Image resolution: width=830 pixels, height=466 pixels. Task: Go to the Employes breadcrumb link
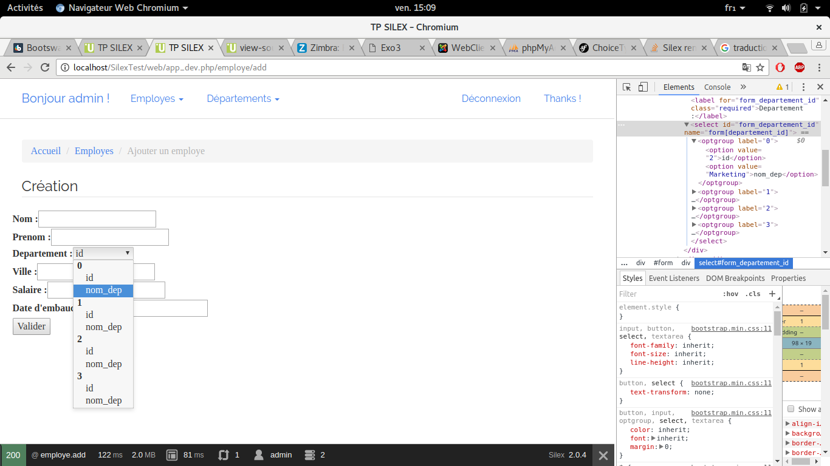coord(94,151)
